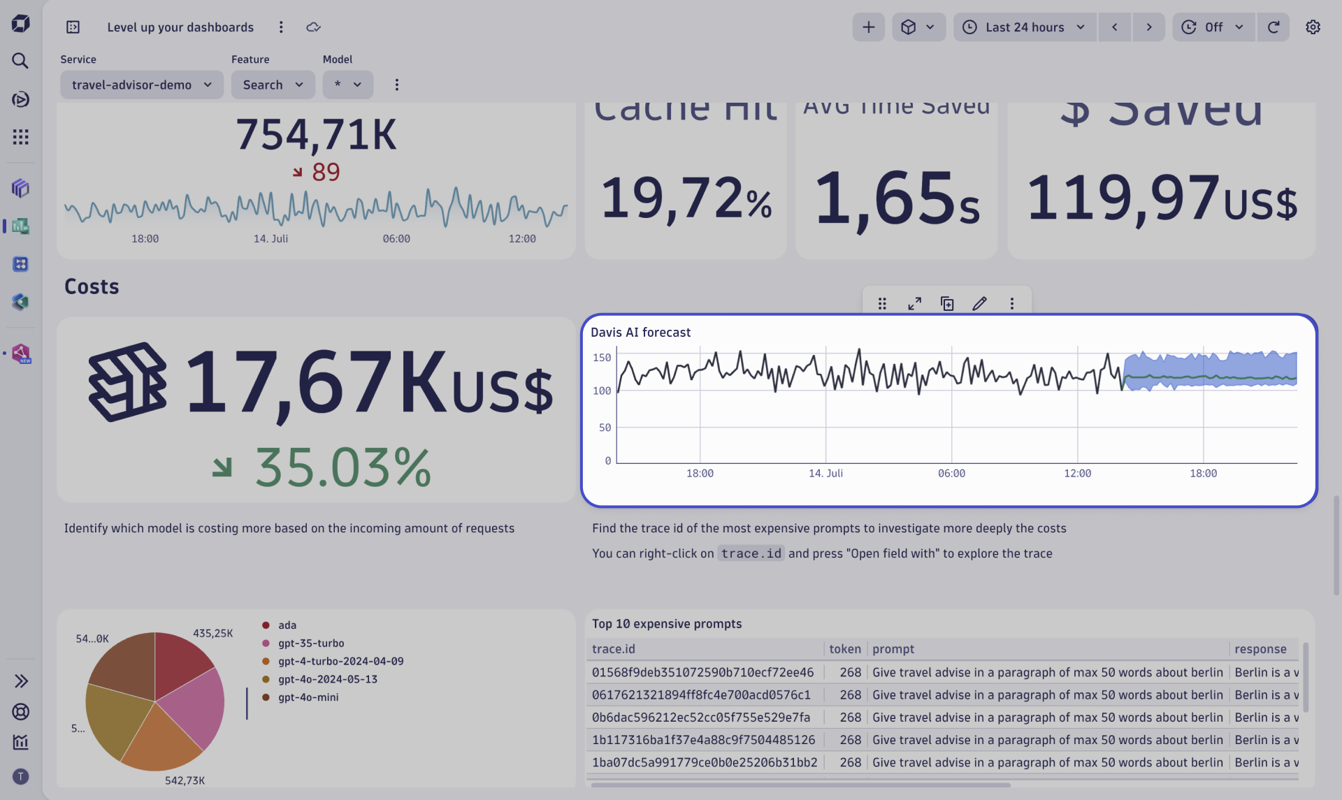The width and height of the screenshot is (1342, 800).
Task: Toggle the gpt-35-turbo legend entry
Action: tap(311, 643)
